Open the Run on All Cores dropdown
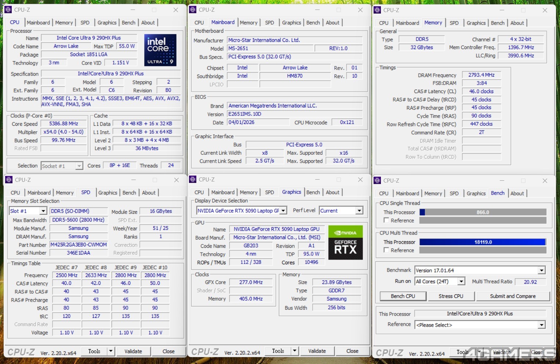 [461, 282]
